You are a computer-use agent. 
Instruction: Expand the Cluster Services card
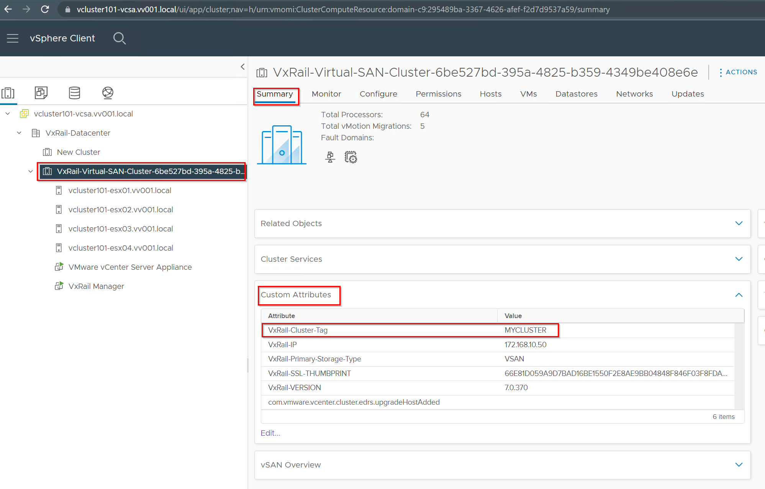(739, 259)
